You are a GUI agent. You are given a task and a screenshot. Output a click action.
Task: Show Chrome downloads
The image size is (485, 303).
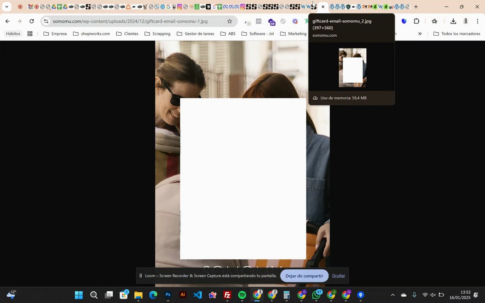(453, 21)
